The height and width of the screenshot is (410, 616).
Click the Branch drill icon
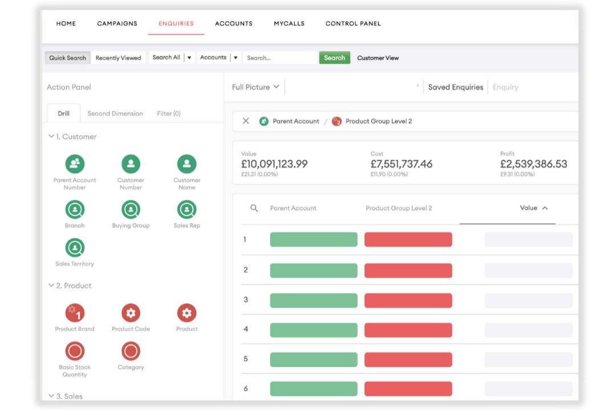[75, 210]
